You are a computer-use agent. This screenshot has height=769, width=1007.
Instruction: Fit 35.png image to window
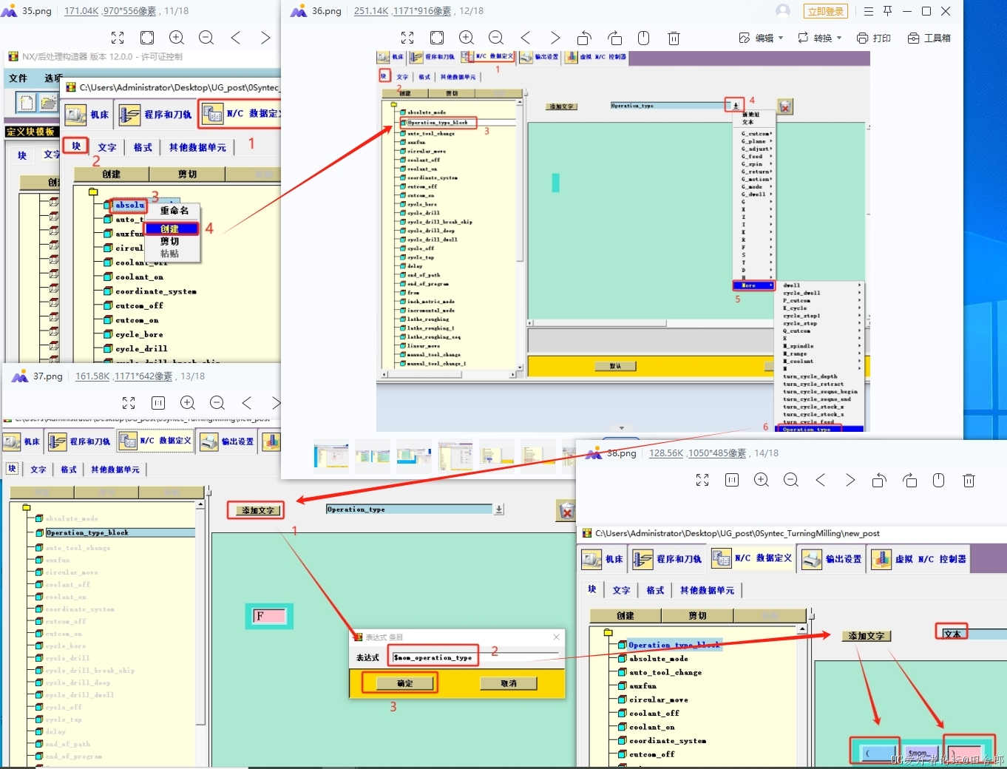[147, 38]
